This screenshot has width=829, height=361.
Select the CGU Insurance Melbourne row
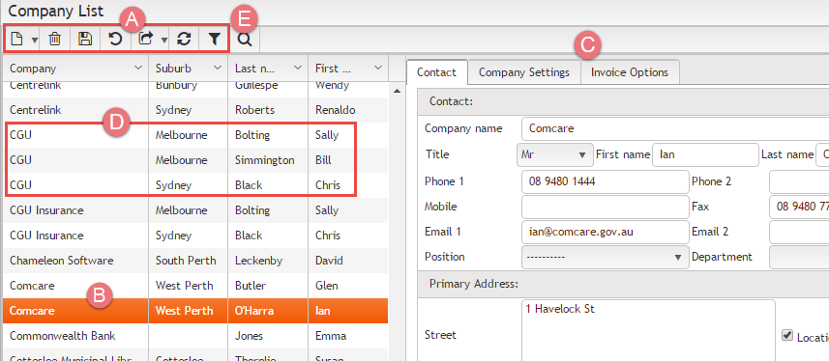pyautogui.click(x=195, y=210)
